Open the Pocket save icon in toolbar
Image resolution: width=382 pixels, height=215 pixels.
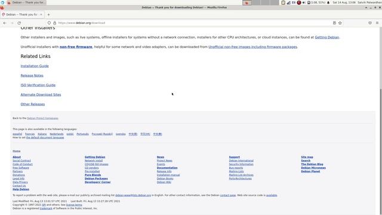tap(370, 23)
